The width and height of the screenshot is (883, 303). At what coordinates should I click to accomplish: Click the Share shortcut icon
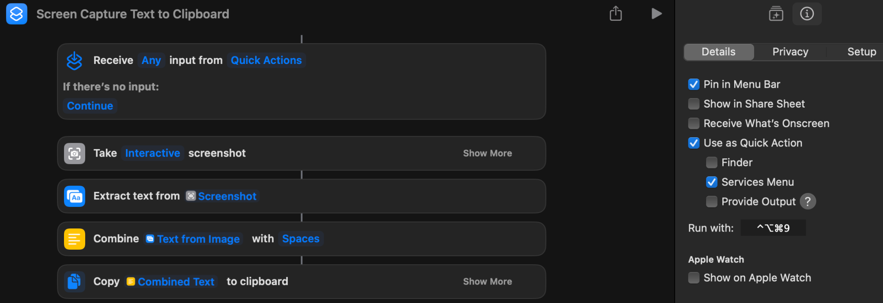coord(615,14)
